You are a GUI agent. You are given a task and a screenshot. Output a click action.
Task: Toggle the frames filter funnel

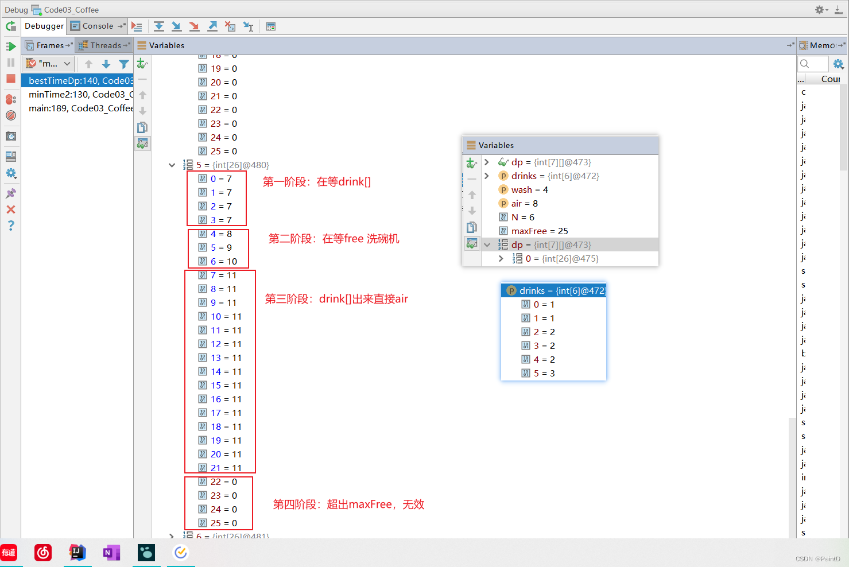[123, 64]
